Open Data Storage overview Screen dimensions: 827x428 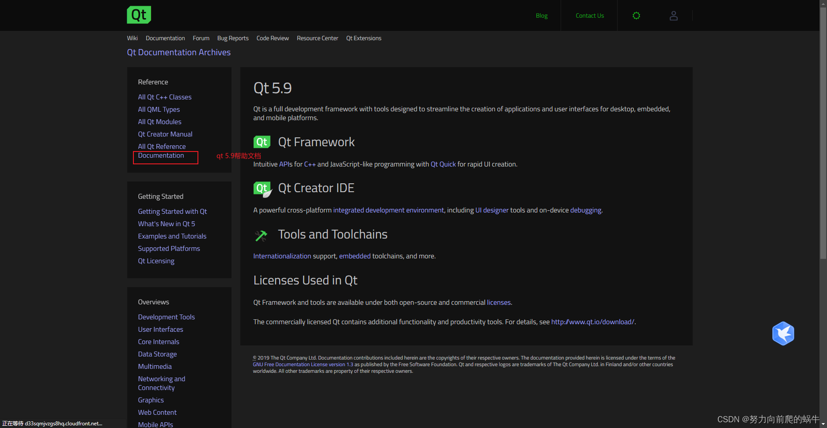[157, 354]
